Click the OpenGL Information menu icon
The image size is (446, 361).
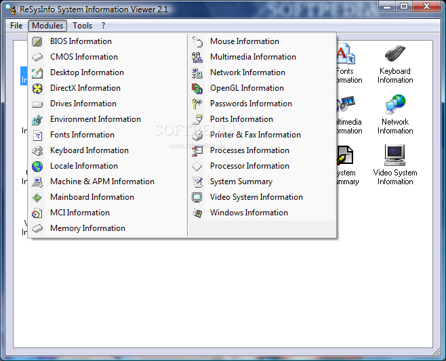pos(197,89)
